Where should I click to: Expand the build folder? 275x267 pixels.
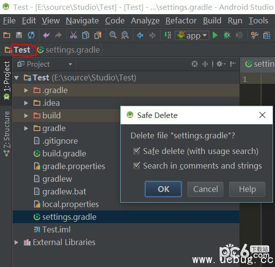click(x=26, y=115)
